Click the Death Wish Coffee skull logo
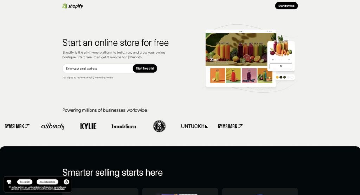The height and width of the screenshot is (195, 360). [159, 126]
